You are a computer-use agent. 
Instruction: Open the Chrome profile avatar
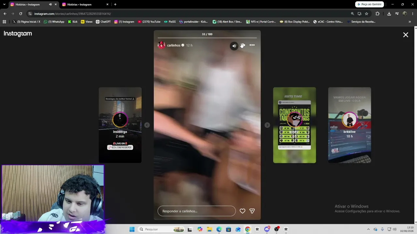click(405, 14)
